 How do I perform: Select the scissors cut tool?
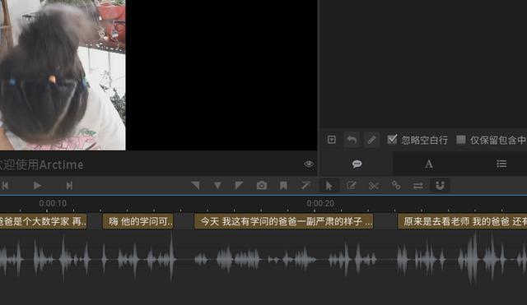tap(373, 185)
